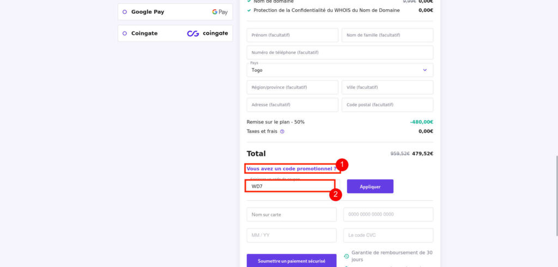
Task: Click the struck-through price 959,52€
Action: click(x=400, y=154)
